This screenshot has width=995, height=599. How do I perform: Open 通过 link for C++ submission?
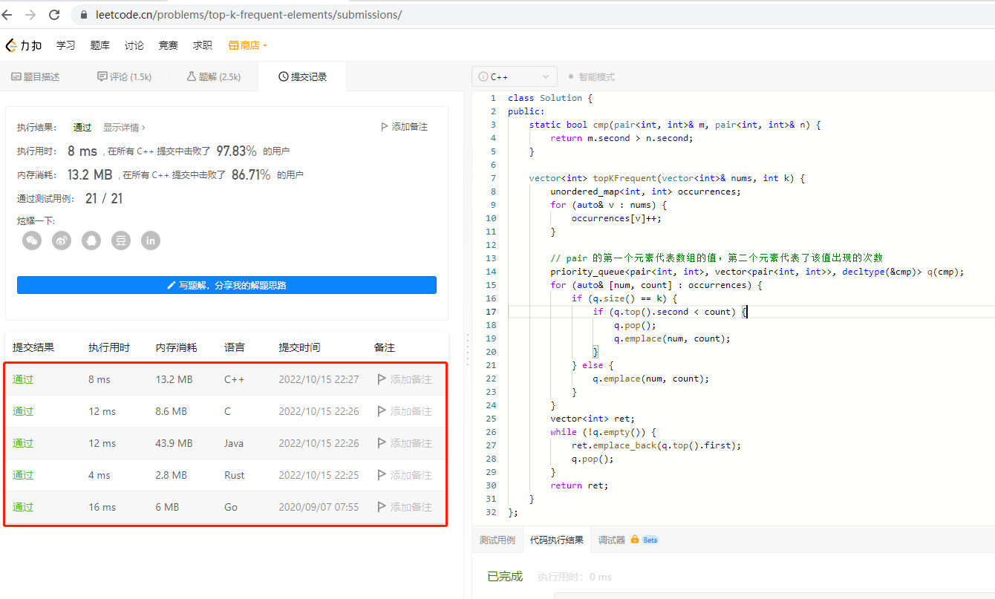[23, 379]
